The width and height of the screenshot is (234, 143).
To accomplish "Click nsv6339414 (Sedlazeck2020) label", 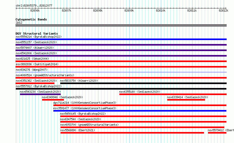I will click(187, 97).
